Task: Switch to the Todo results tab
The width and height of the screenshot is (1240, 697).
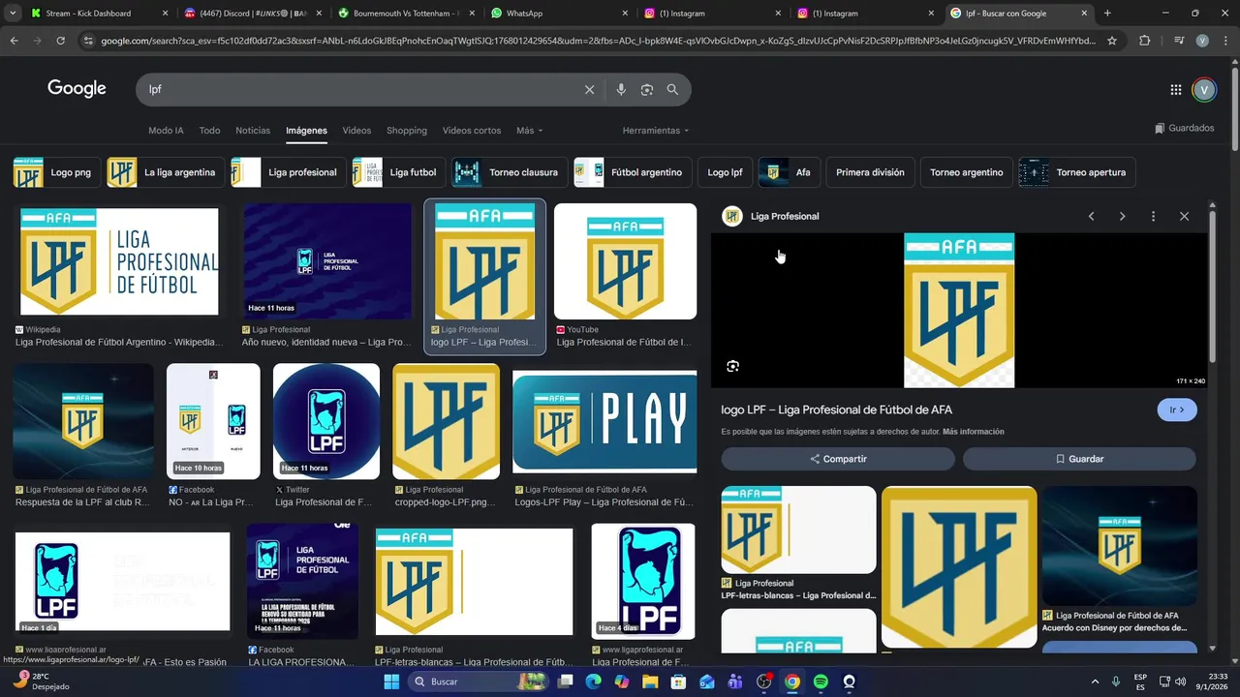Action: (209, 131)
